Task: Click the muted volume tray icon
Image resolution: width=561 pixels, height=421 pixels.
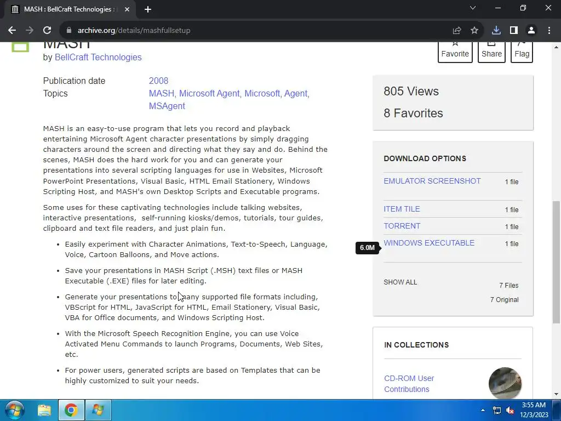Action: (510, 410)
